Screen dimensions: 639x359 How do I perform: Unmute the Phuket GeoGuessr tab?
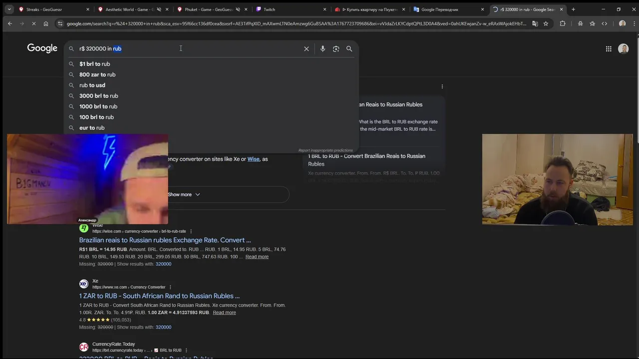click(x=238, y=9)
